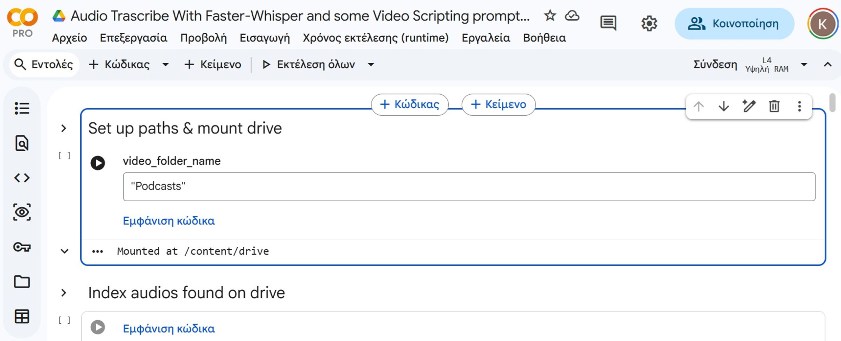Open the secrets key icon
The width and height of the screenshot is (841, 341).
[x=22, y=247]
